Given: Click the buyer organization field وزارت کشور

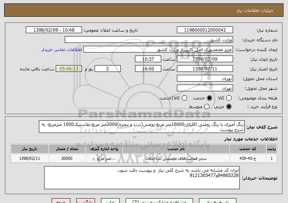Looking at the screenshot, I should (149, 40).
